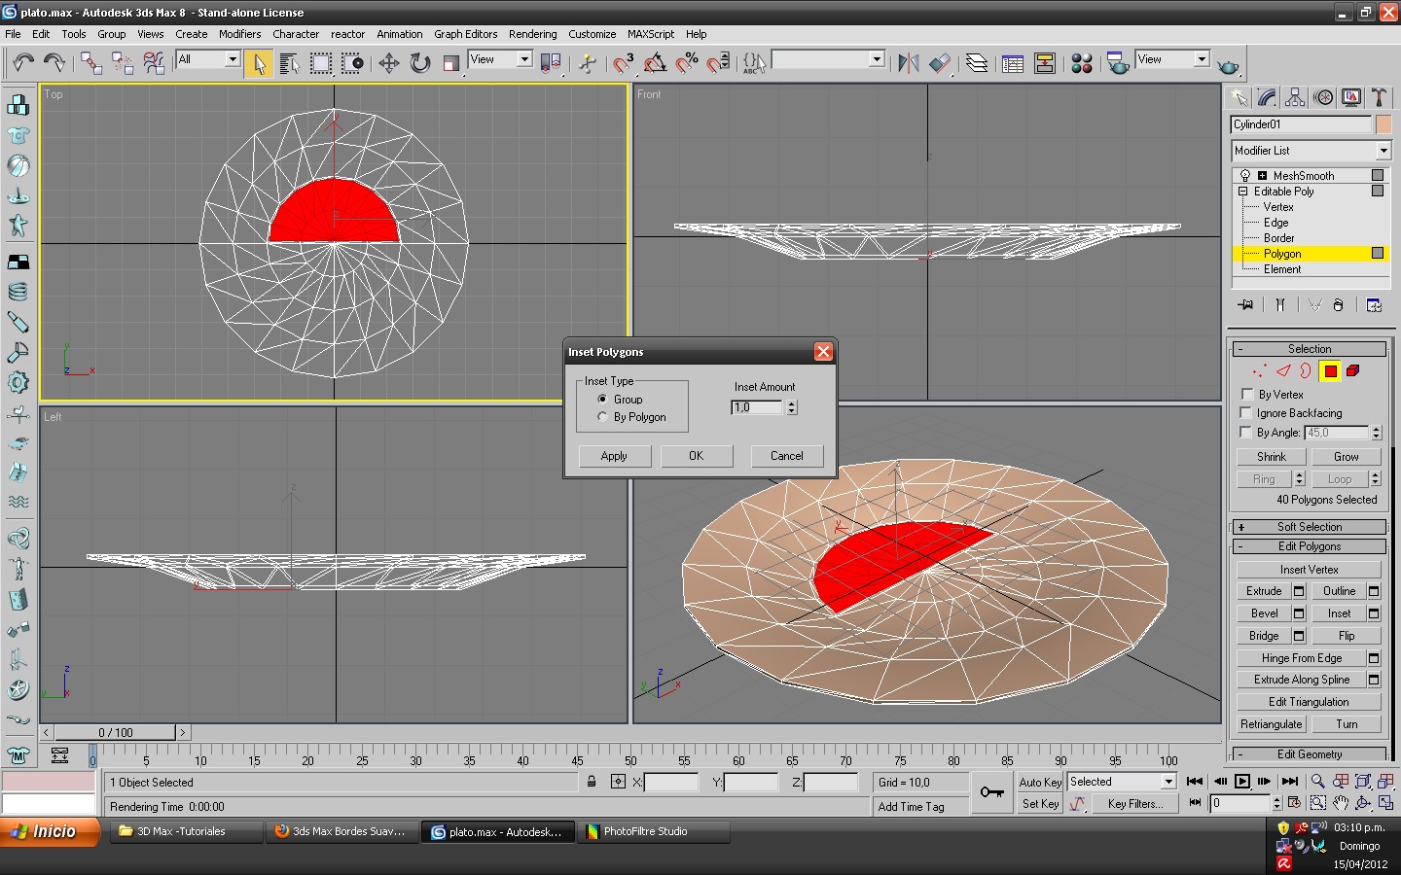The image size is (1401, 875).
Task: Open Select by Name list tool
Action: 290,64
